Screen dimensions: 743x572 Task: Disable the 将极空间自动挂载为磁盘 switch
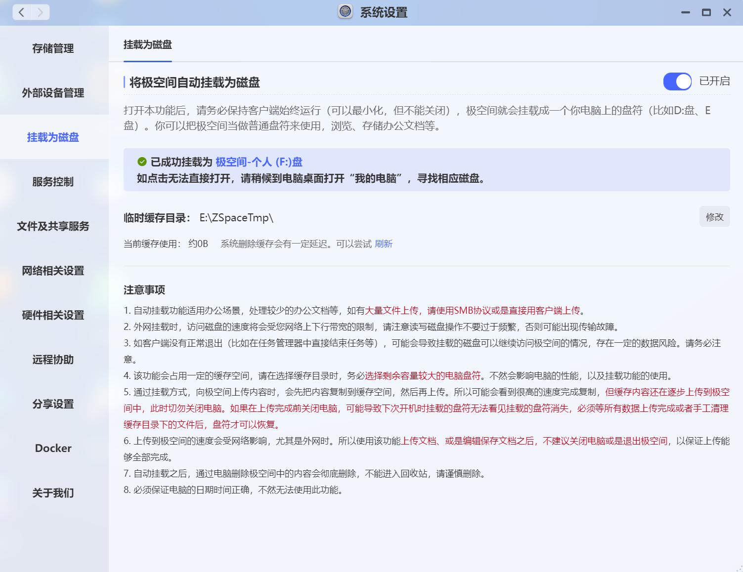677,82
